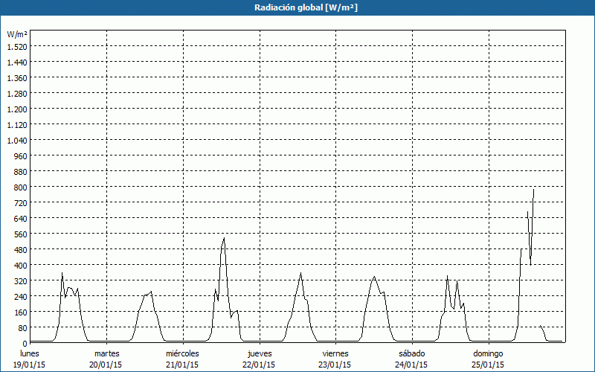Click the 24/01/15 date label

(x=411, y=365)
